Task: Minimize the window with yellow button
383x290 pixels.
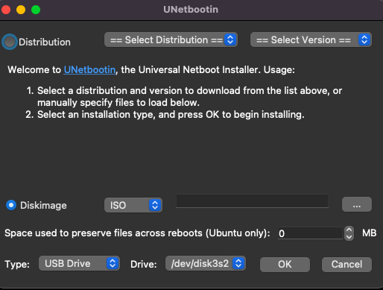Action: (21, 10)
